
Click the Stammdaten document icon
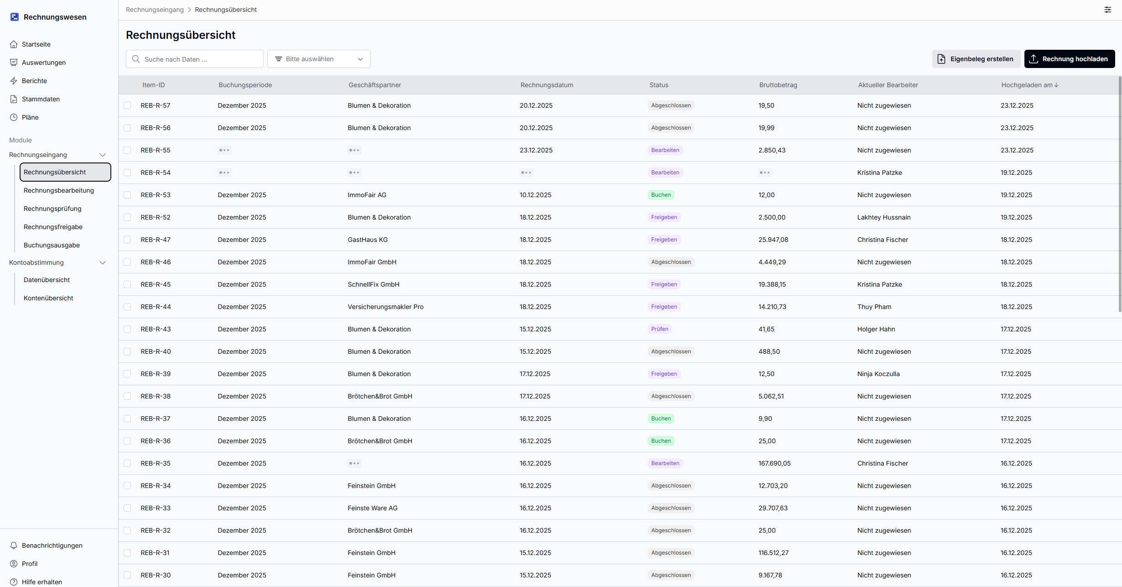click(14, 99)
